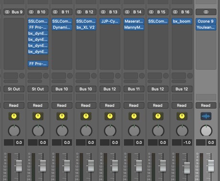The image size is (220, 181).
Task: Open the Bus 12 output menu on B 16 strip
Action: 182,89
